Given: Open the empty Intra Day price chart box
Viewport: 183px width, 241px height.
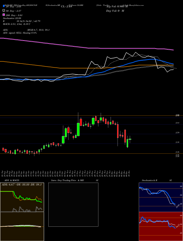Looking at the screenshot, I should pyautogui.click(x=73, y=204).
